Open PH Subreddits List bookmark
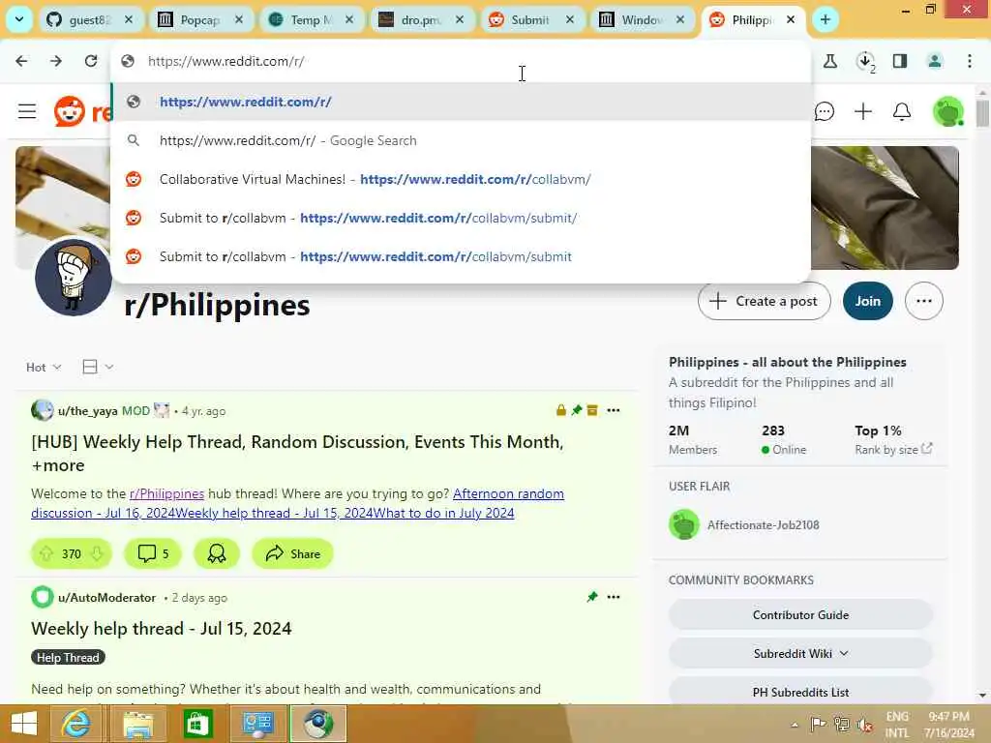This screenshot has height=743, width=991. coord(800,692)
